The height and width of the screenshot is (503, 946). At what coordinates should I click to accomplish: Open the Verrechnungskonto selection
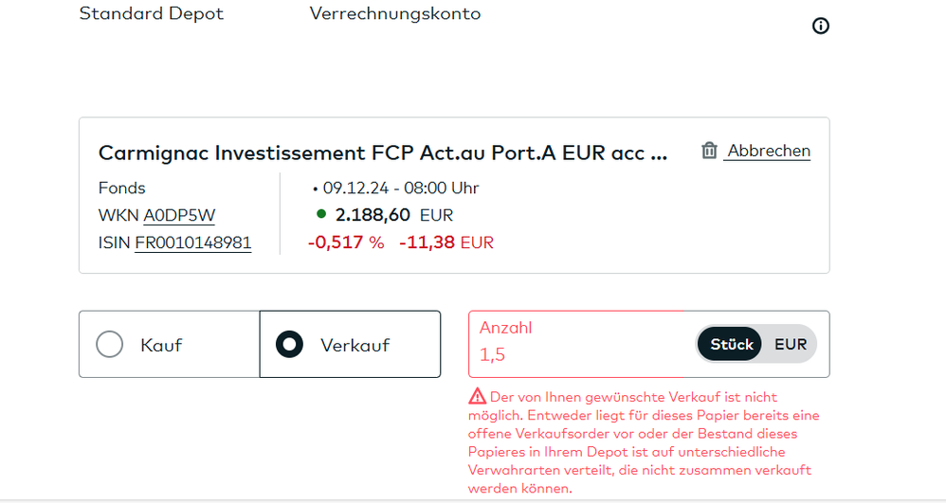(x=394, y=14)
